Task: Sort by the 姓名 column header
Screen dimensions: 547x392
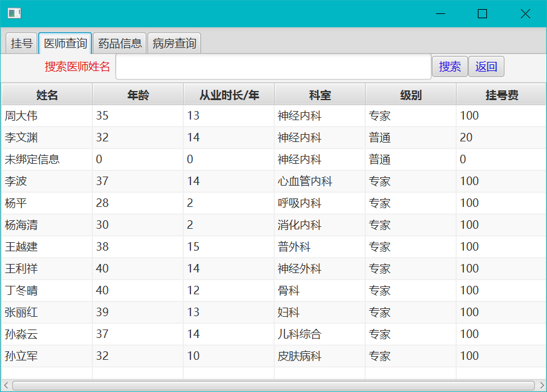Action: (x=47, y=95)
